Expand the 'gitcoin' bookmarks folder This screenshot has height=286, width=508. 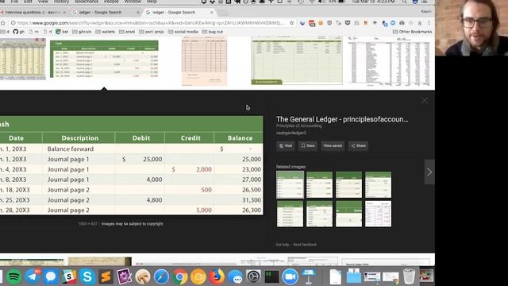pyautogui.click(x=82, y=32)
